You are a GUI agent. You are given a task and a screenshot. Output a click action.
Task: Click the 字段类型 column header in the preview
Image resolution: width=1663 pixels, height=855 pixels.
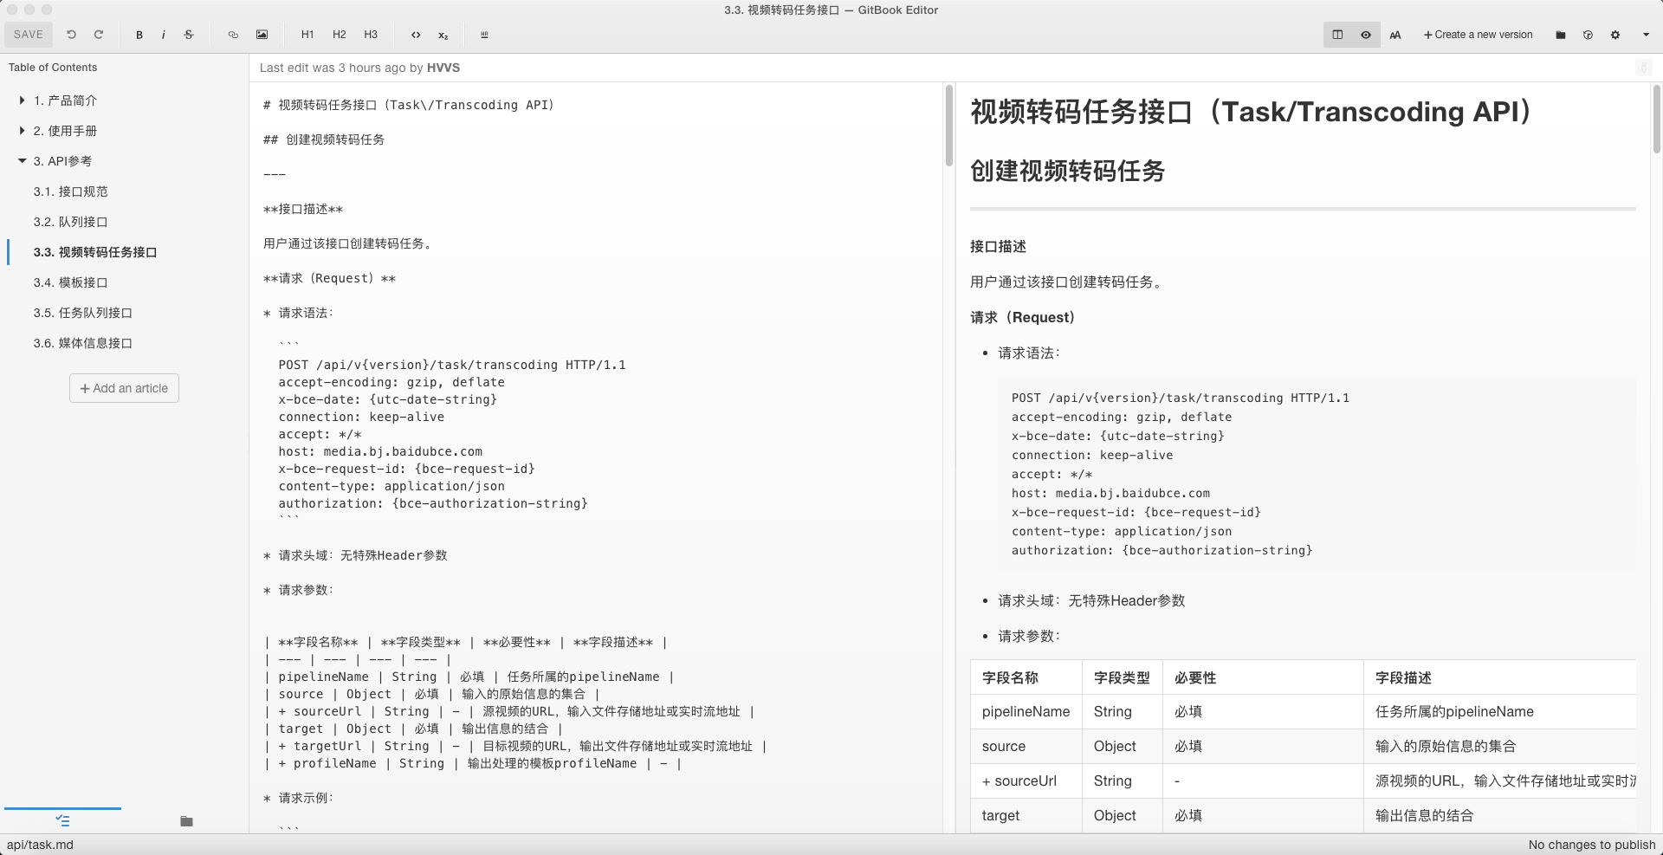click(x=1122, y=677)
